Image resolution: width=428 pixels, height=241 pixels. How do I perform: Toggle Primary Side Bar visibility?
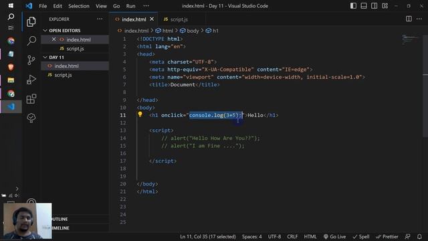point(353,6)
